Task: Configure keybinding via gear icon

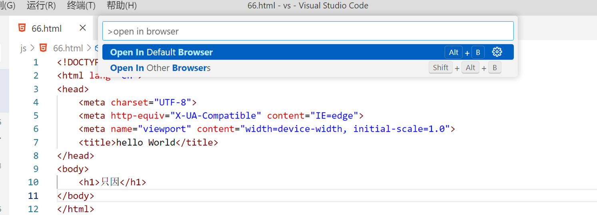Action: (x=497, y=52)
